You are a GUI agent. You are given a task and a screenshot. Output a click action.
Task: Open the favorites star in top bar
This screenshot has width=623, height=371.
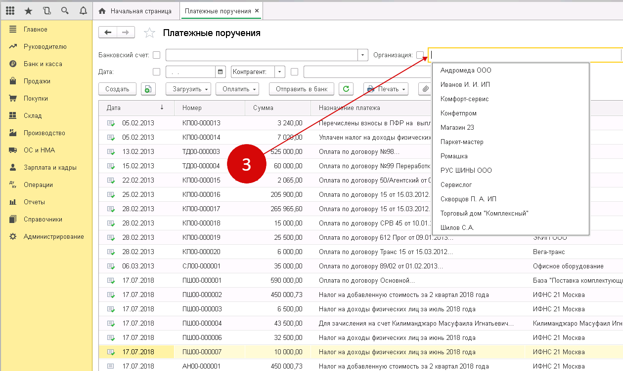[x=28, y=10]
